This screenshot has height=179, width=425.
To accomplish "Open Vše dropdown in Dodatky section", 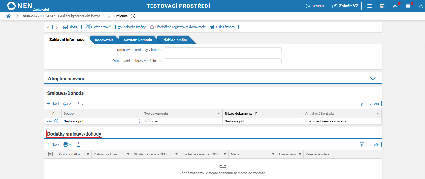I will [375, 145].
